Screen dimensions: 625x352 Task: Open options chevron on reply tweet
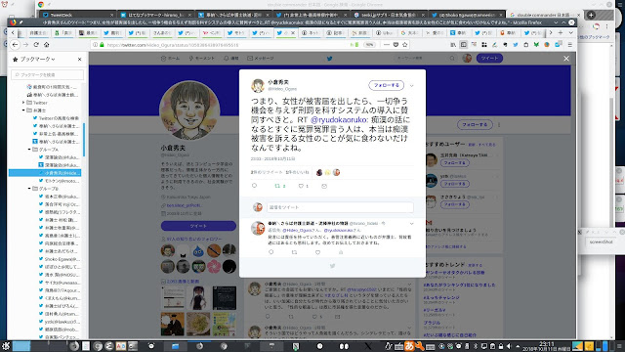(x=411, y=224)
